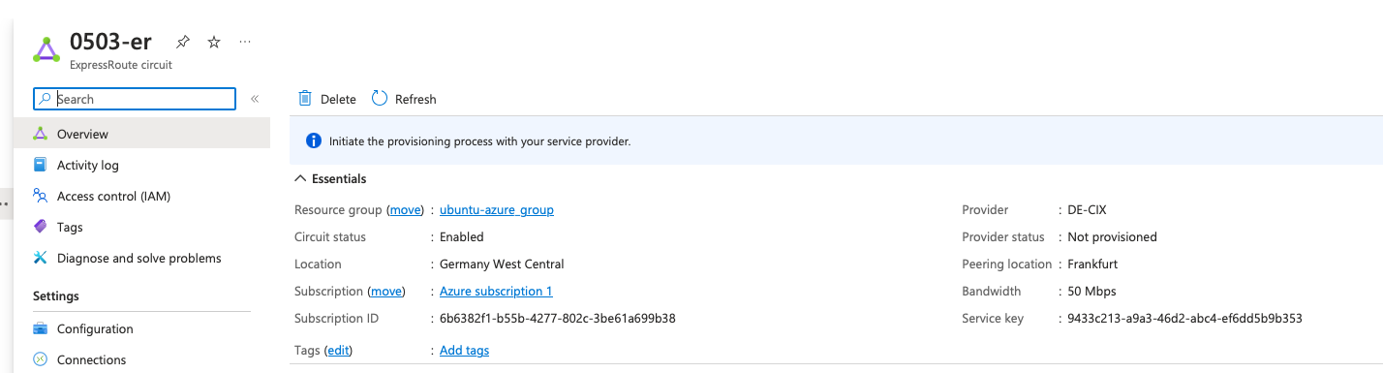
Task: Open the more options ellipsis menu
Action: tap(245, 42)
